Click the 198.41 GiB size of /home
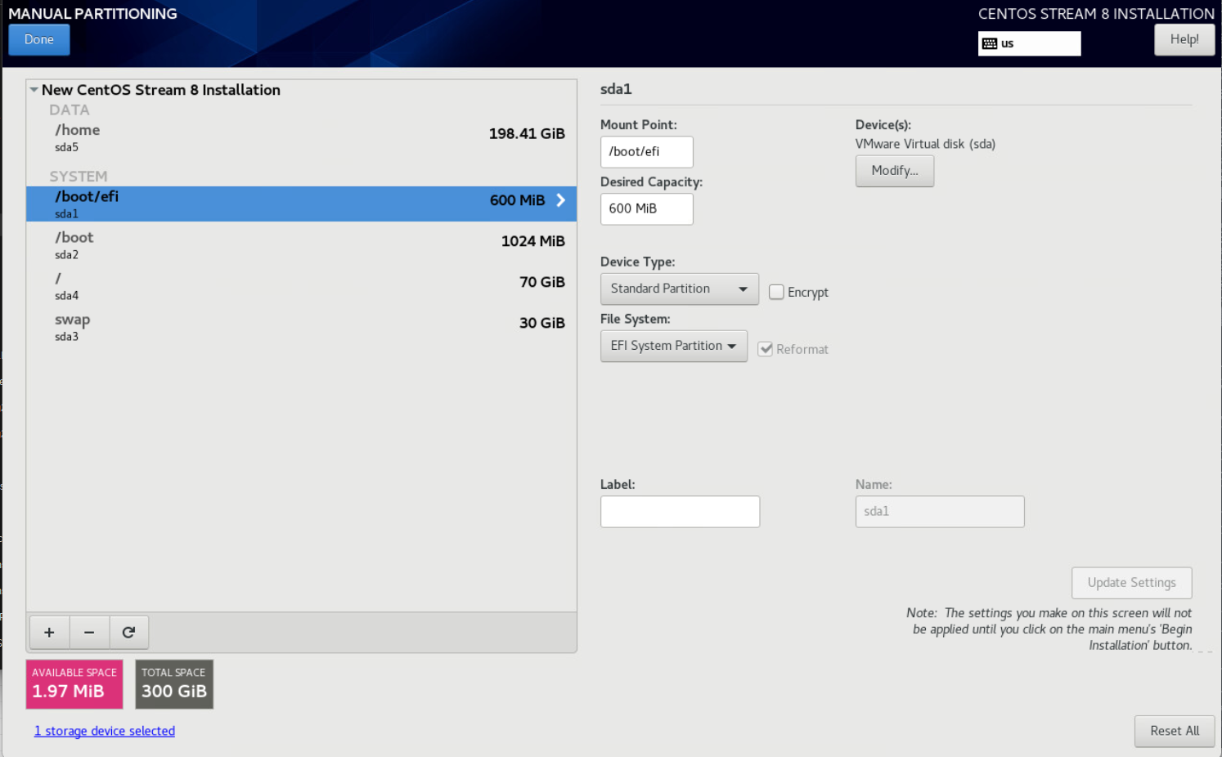Screen dimensions: 1222x757 coord(527,134)
